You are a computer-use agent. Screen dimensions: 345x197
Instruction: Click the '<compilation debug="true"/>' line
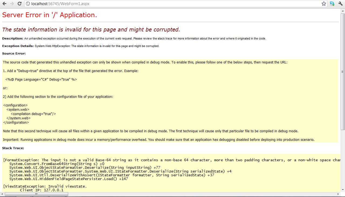[x=33, y=114]
